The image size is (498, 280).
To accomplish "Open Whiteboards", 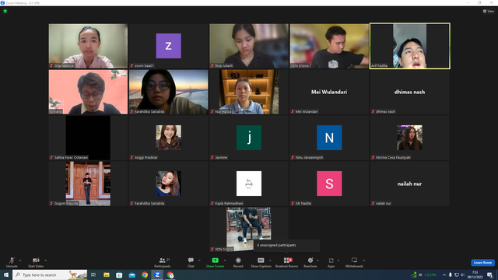I will tap(354, 262).
